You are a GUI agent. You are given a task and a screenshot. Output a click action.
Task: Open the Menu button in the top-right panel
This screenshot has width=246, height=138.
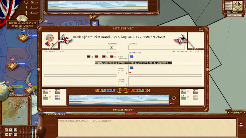[228, 3]
